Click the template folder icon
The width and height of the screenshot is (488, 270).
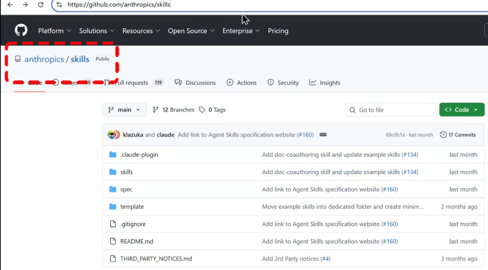(113, 206)
